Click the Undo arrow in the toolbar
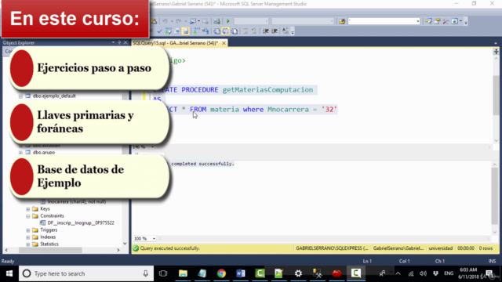Screen dimensions: 502x282 pos(165,21)
